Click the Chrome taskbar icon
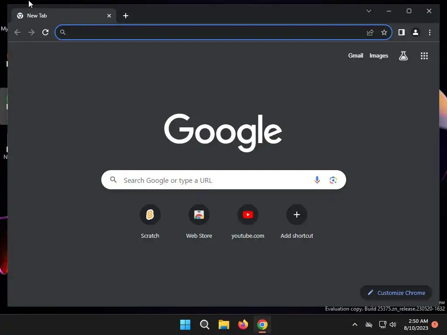Screen dimensions: 447x335 262,325
